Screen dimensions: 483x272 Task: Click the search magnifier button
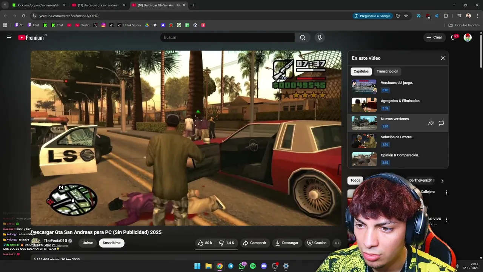click(x=303, y=37)
